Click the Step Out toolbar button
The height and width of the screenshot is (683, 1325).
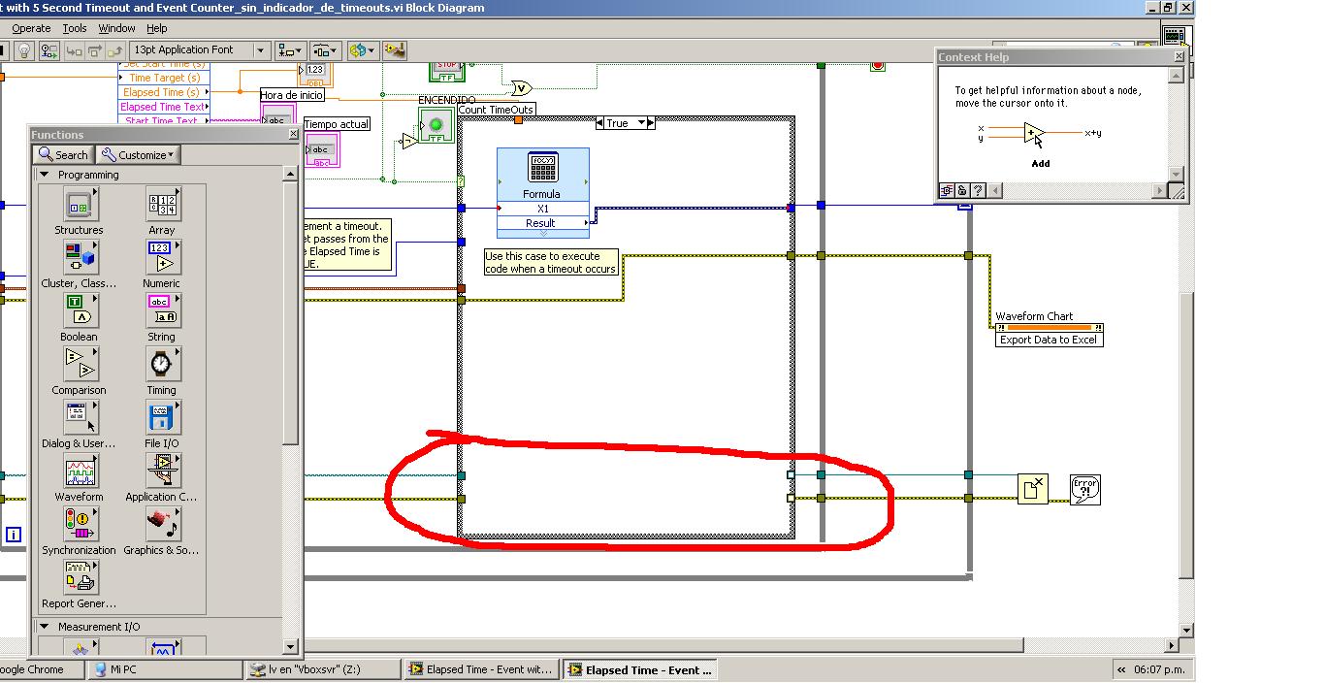point(115,50)
